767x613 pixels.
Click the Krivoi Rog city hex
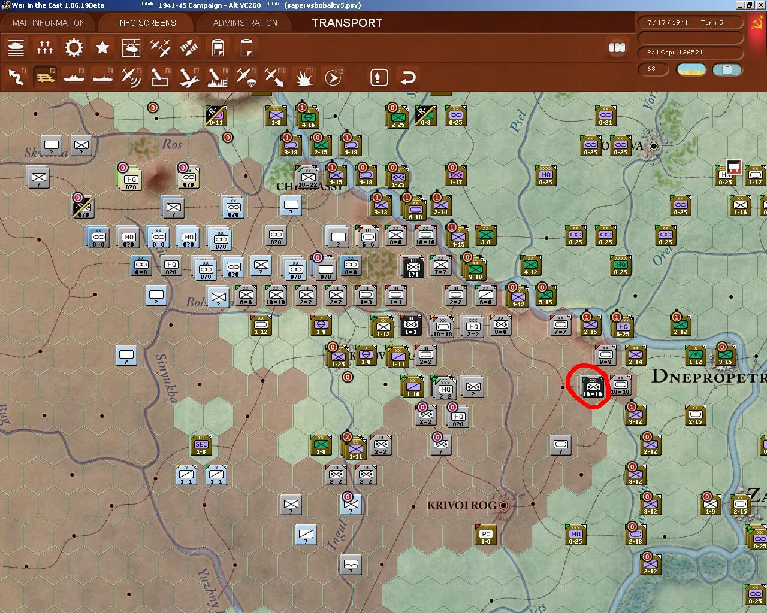click(x=503, y=505)
